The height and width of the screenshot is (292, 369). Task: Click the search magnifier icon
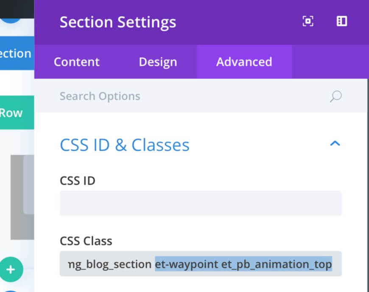pos(336,96)
